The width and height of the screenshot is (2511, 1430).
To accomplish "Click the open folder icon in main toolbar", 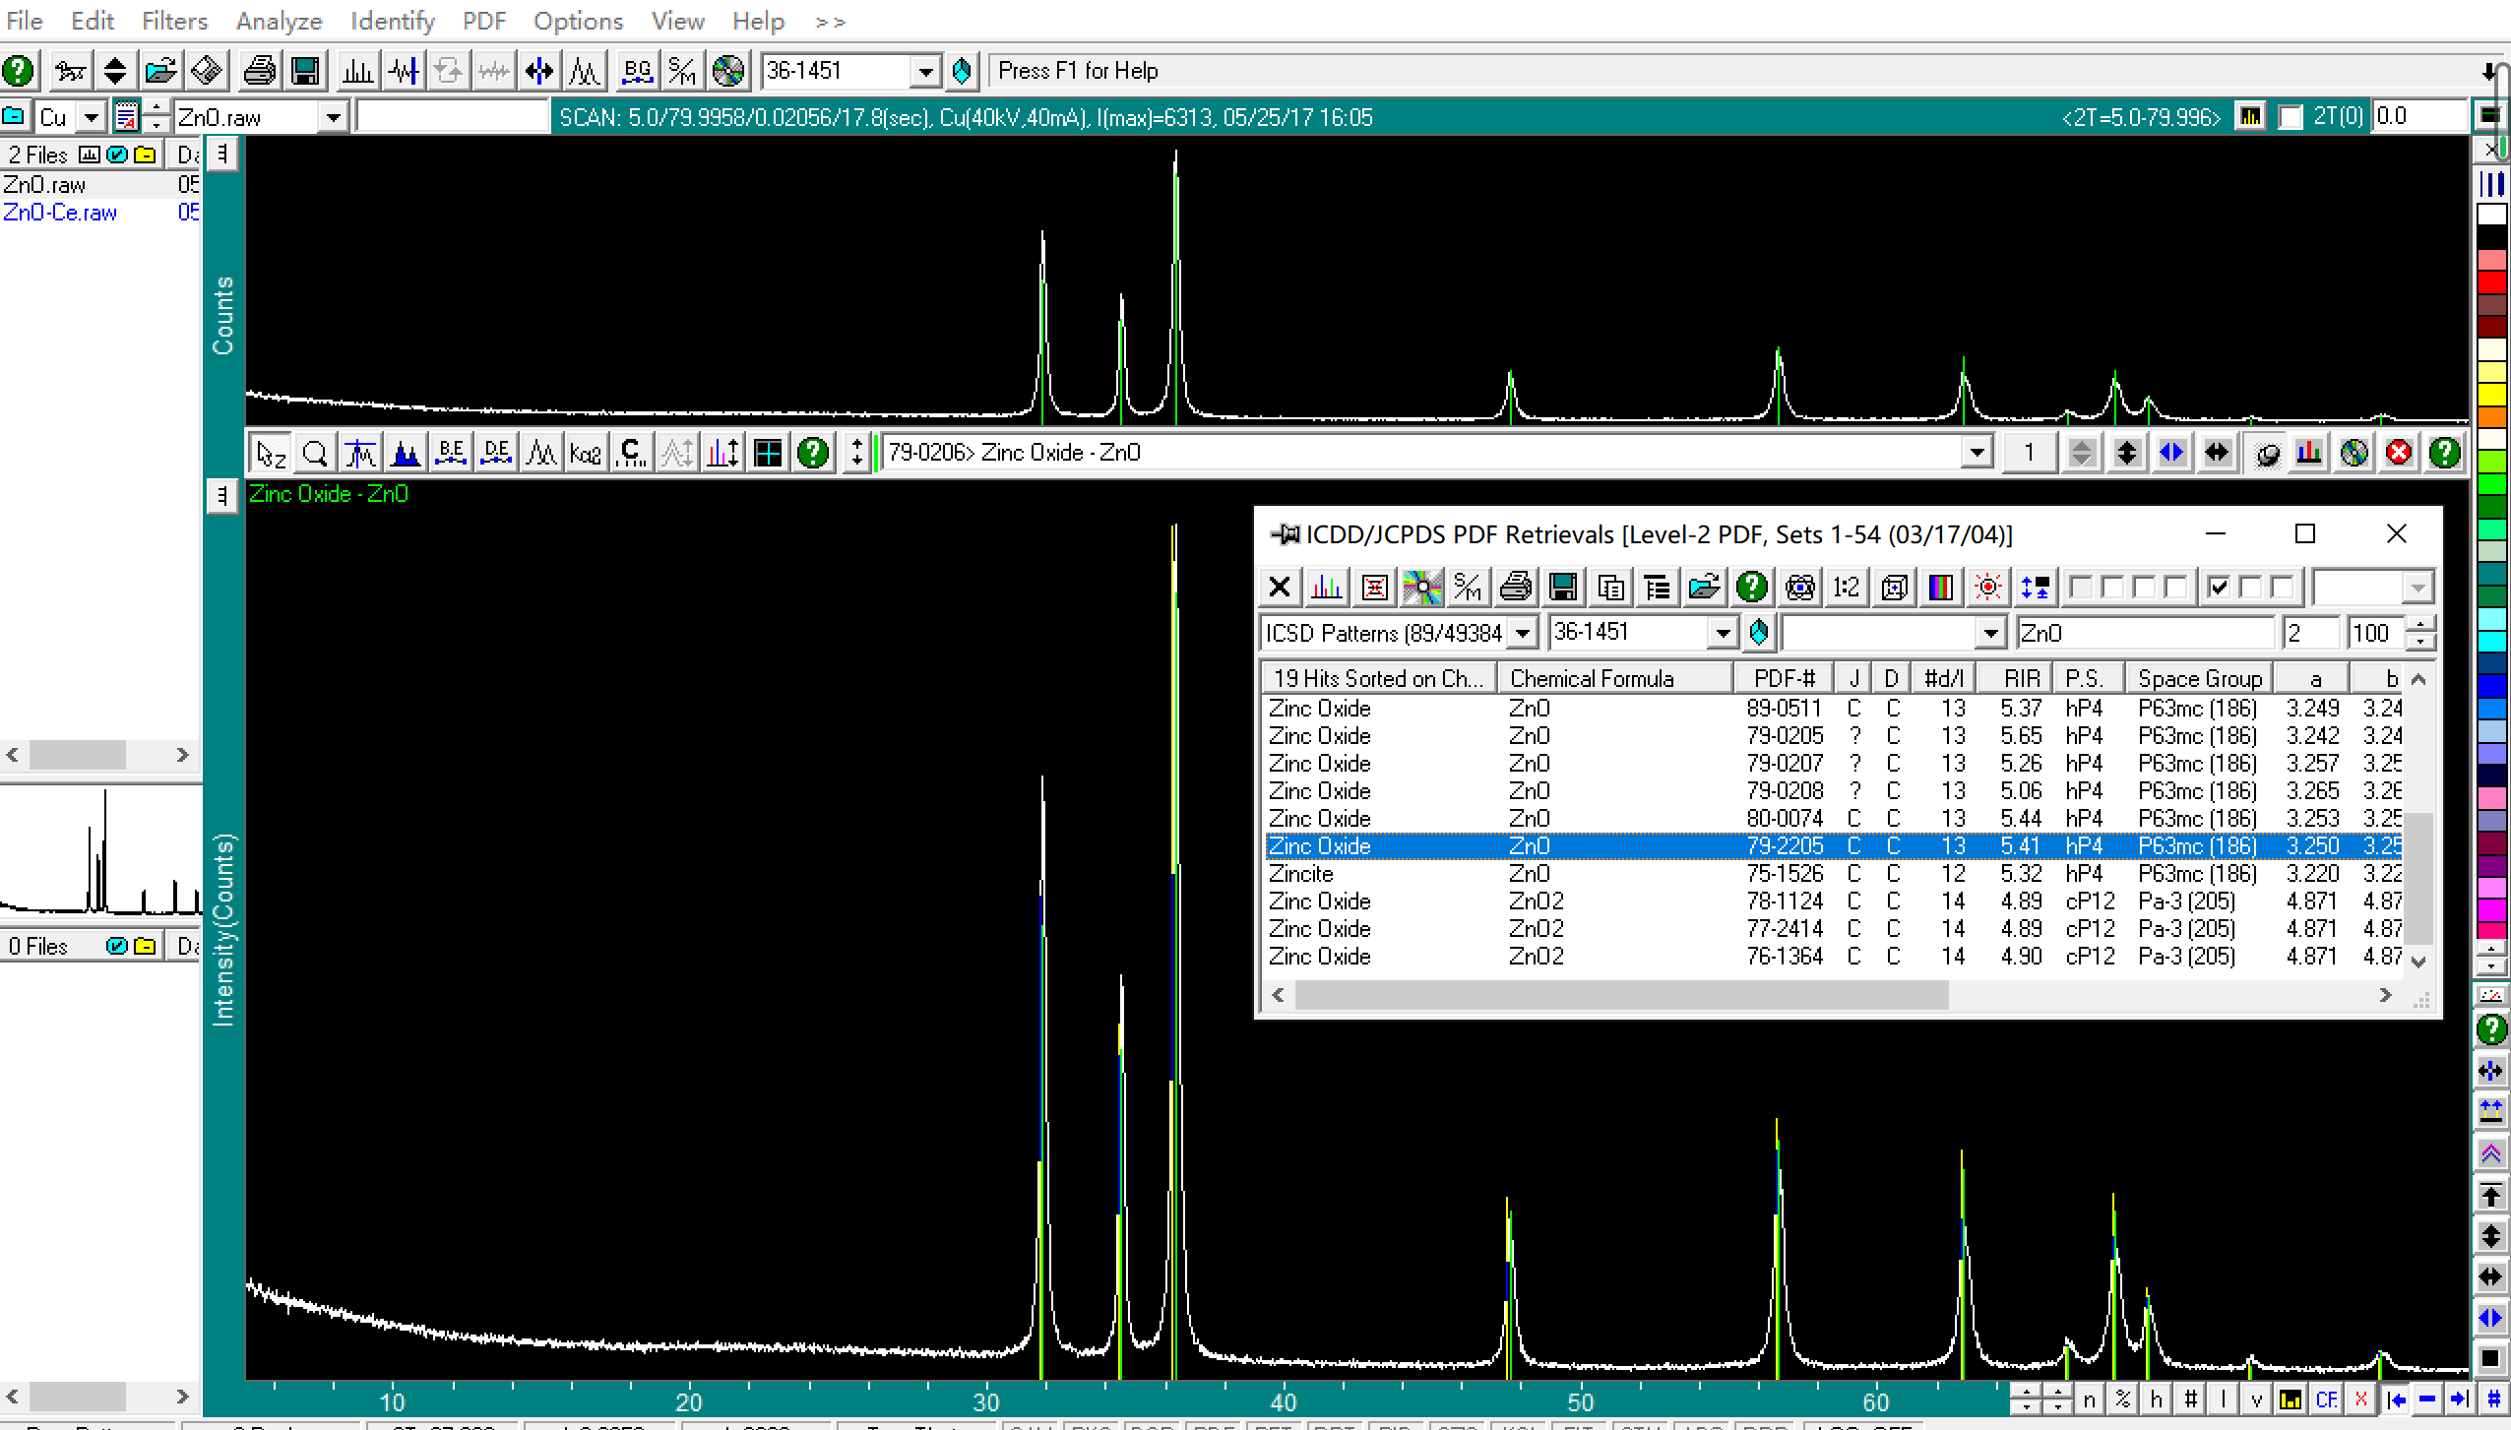I will (x=160, y=71).
